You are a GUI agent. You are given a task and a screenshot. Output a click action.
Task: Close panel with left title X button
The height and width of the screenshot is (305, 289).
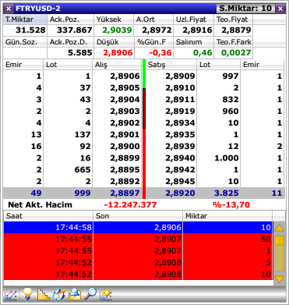point(9,9)
